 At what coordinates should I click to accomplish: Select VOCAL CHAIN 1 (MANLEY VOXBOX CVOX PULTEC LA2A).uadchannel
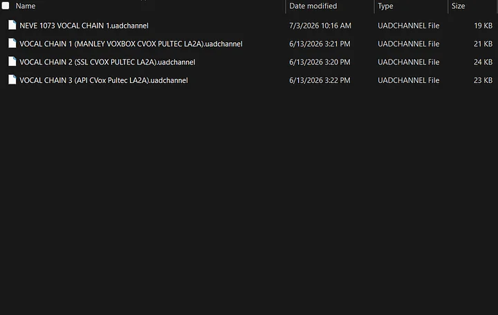(131, 44)
